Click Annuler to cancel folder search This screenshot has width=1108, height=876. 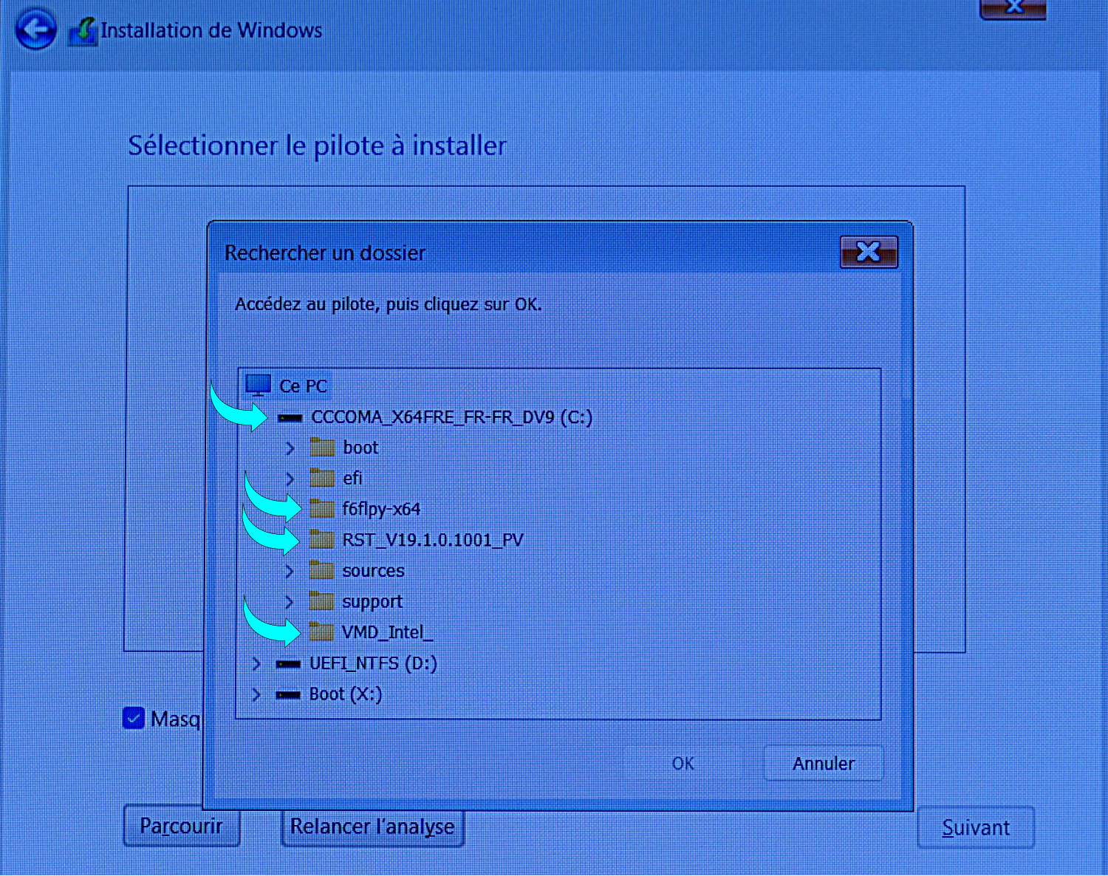click(824, 763)
